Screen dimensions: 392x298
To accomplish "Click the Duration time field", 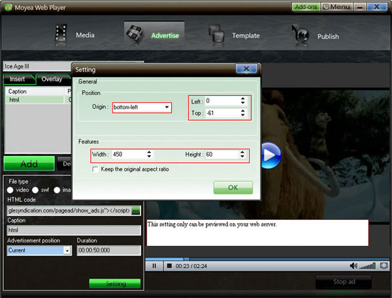I will tap(108, 250).
